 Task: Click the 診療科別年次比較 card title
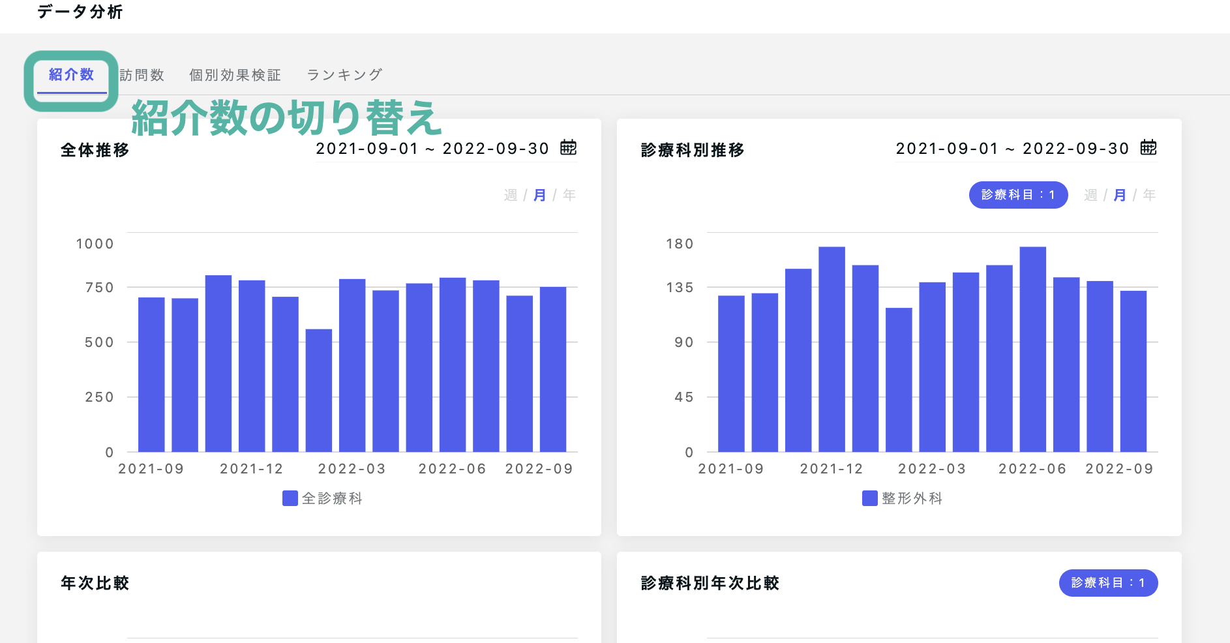pos(710,583)
